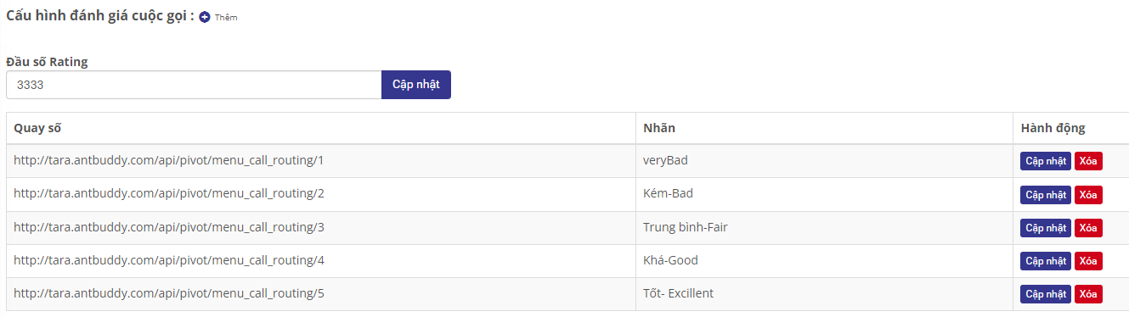Focus the Đầu số Rating input field
Image resolution: width=1129 pixels, height=317 pixels.
click(x=194, y=85)
